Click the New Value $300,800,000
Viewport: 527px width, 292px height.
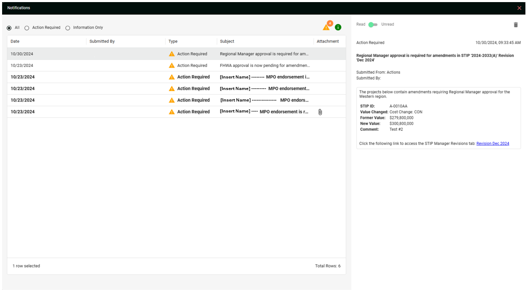[401, 123]
